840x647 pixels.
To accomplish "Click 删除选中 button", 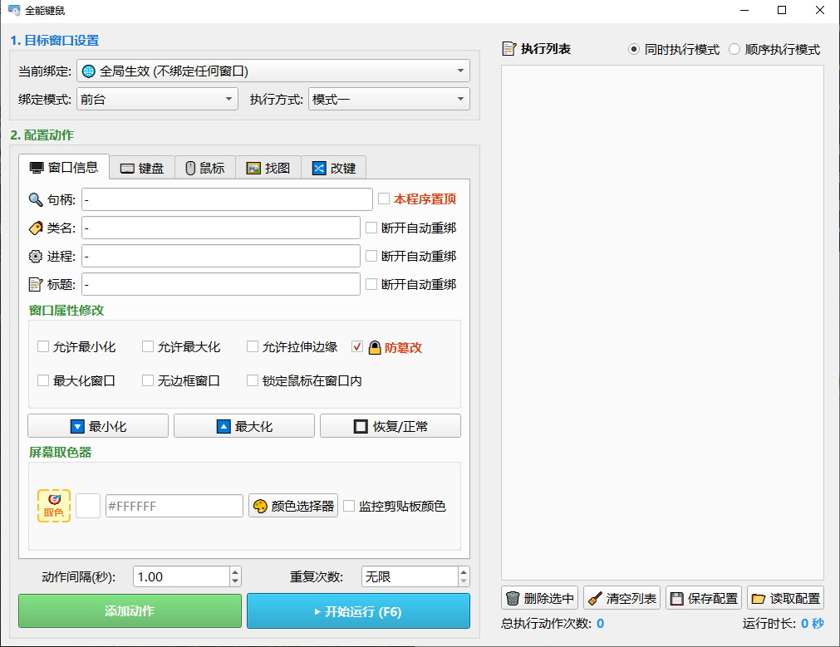I will click(539, 598).
